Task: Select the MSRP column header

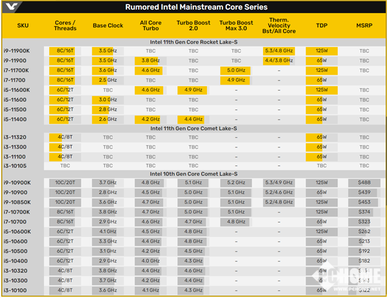Action: [364, 27]
